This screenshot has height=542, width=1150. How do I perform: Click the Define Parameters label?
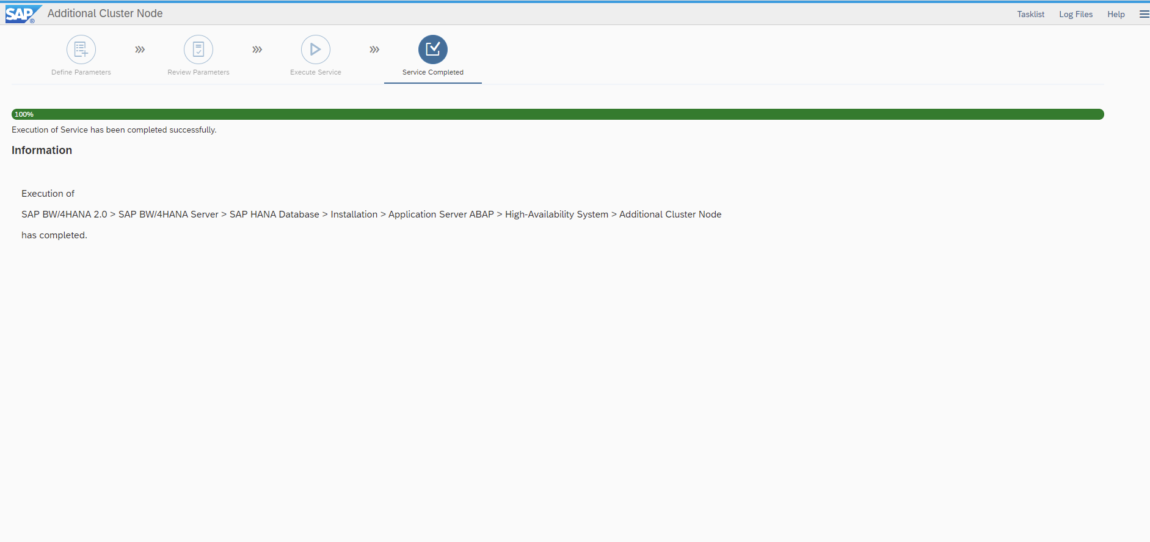pyautogui.click(x=81, y=72)
